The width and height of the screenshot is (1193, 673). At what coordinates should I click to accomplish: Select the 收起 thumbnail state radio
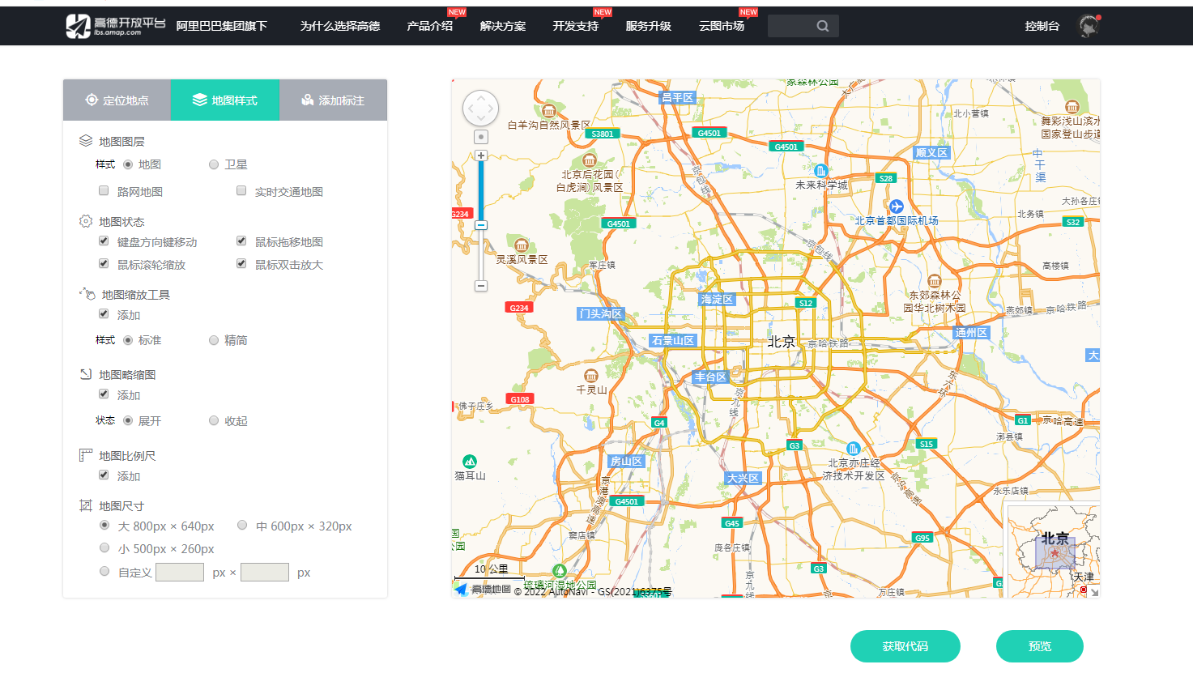click(x=214, y=420)
